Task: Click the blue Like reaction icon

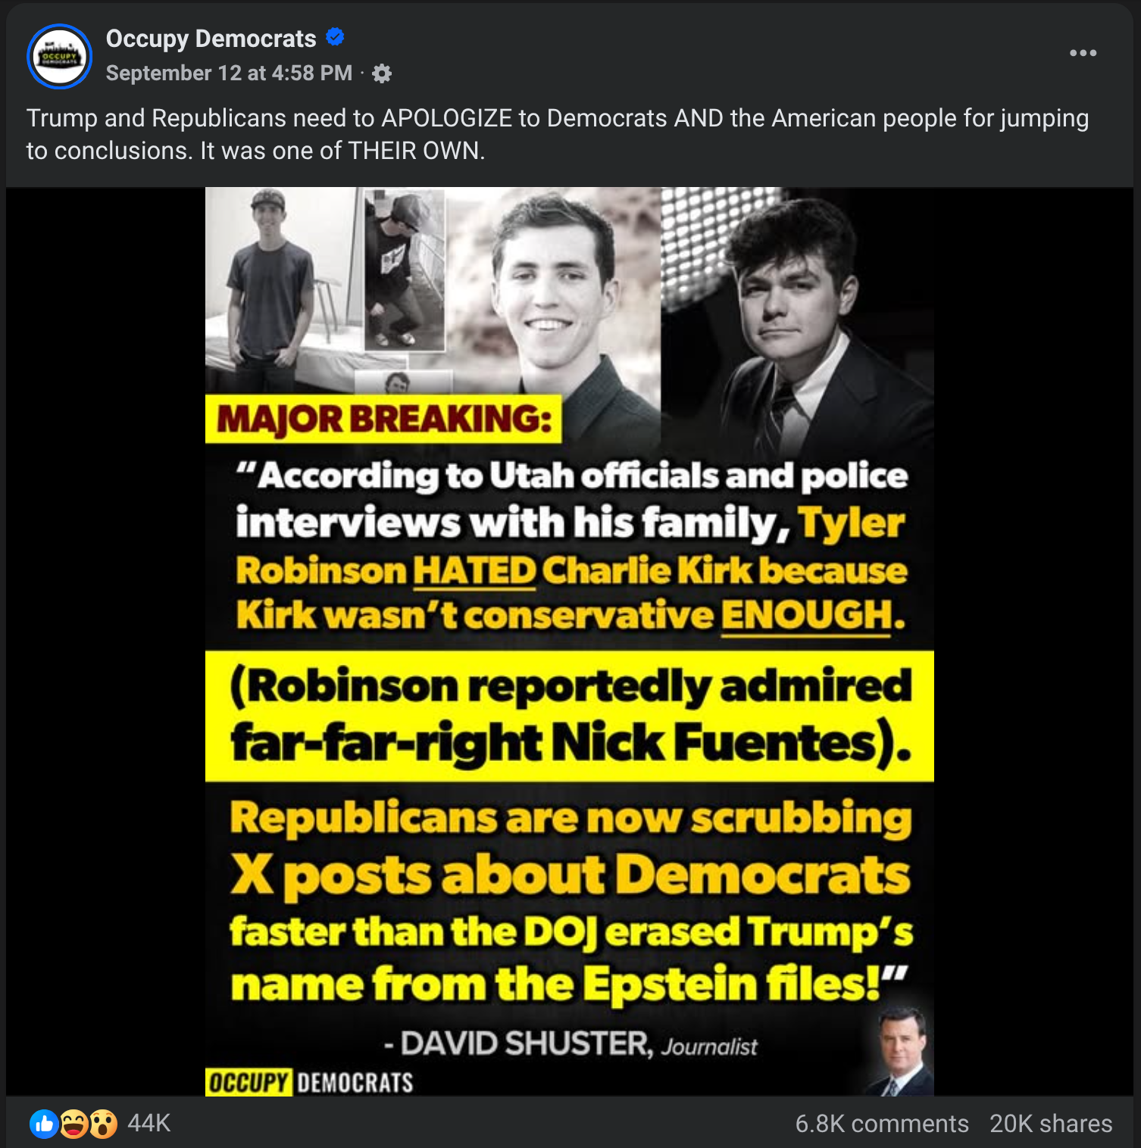Action: [x=44, y=1124]
